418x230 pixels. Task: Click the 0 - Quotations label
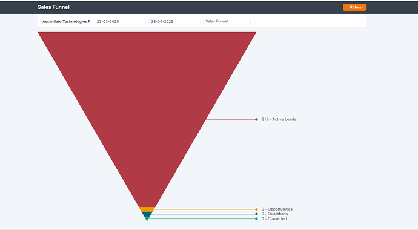(274, 214)
